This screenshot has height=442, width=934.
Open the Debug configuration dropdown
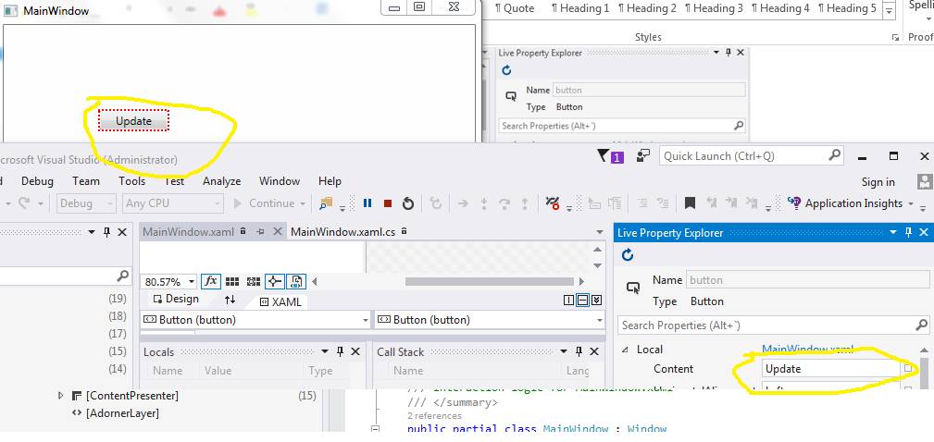pyautogui.click(x=109, y=203)
